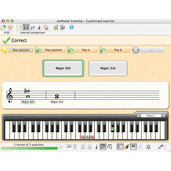Click the Major 6th label under the staff
Image resolution: width=171 pixels, height=171 pixels.
click(x=28, y=102)
